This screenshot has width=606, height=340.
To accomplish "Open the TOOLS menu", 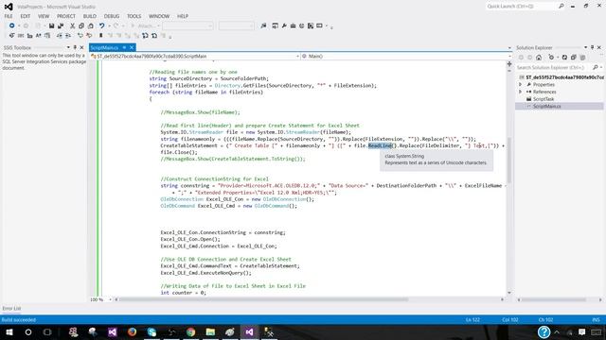I will tap(134, 16).
